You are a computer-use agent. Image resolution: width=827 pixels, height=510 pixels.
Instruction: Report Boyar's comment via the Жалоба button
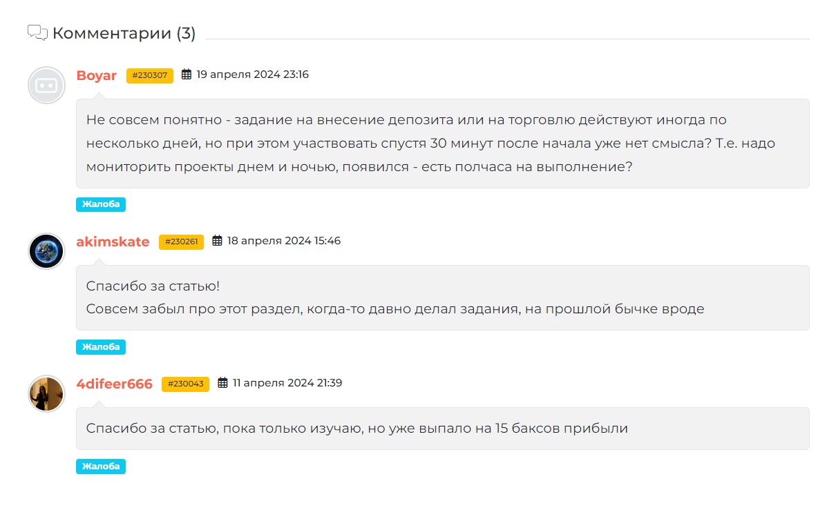point(100,204)
